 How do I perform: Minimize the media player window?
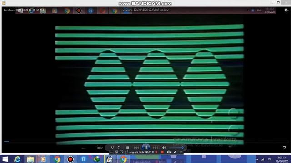pyautogui.click(x=273, y=3)
